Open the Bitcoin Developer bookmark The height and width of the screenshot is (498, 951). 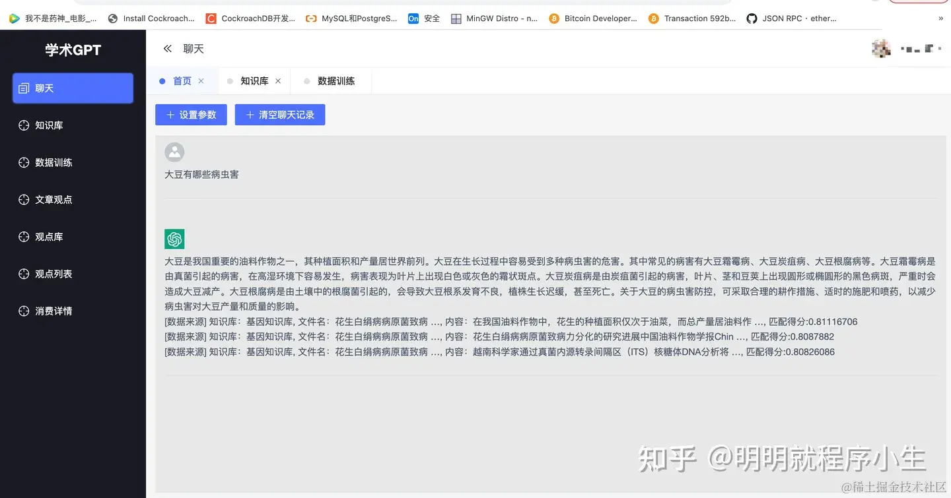(x=593, y=18)
